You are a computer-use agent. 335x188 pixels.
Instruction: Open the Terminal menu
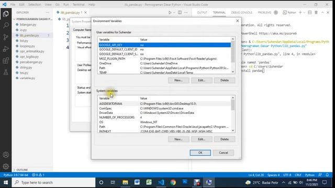[79, 5]
